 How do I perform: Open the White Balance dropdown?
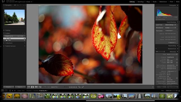coord(171,28)
